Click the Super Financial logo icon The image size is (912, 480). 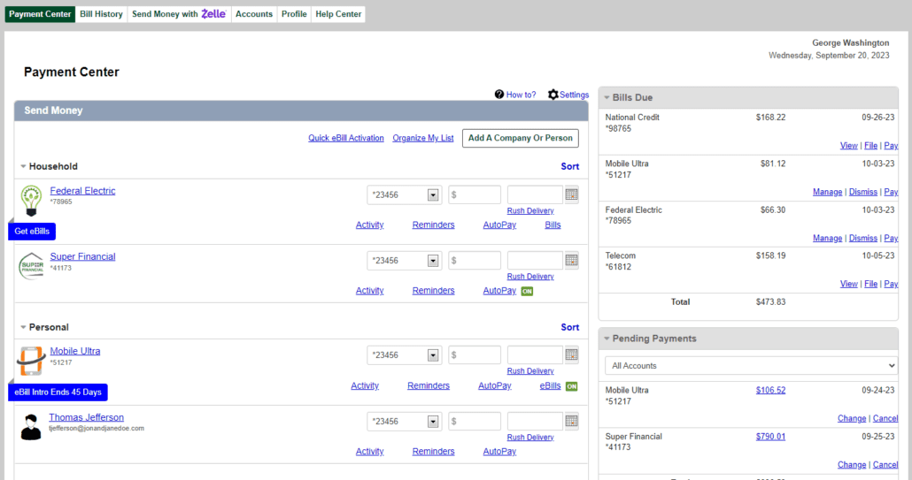(x=31, y=265)
